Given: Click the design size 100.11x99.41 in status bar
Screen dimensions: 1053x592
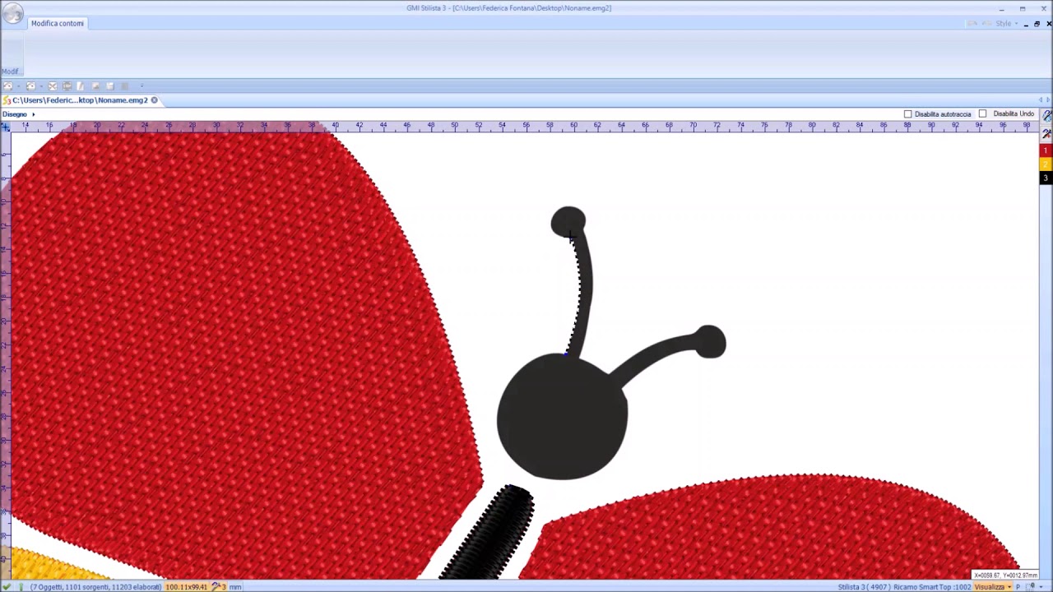Looking at the screenshot, I should [186, 587].
